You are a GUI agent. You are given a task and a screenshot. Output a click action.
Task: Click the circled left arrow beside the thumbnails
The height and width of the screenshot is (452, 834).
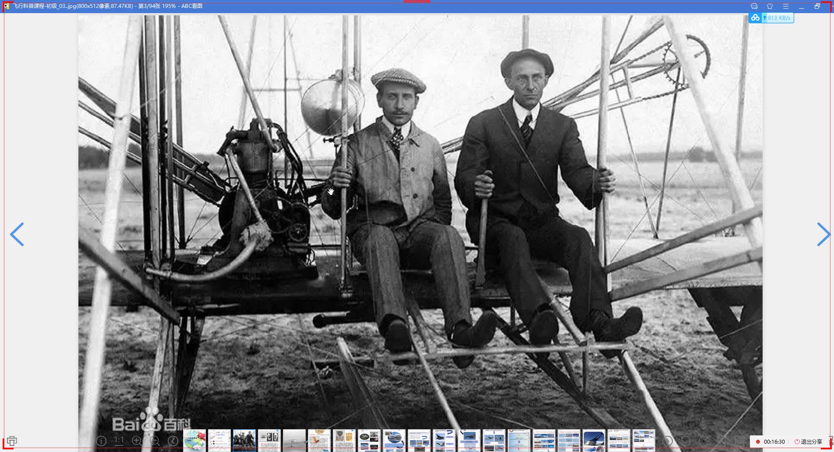point(173,441)
